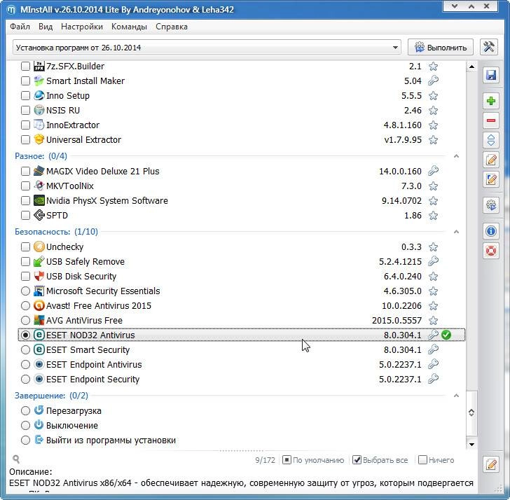This screenshot has height=500, width=510.
Task: Click the blue info icon in sidebar
Action: point(491,231)
